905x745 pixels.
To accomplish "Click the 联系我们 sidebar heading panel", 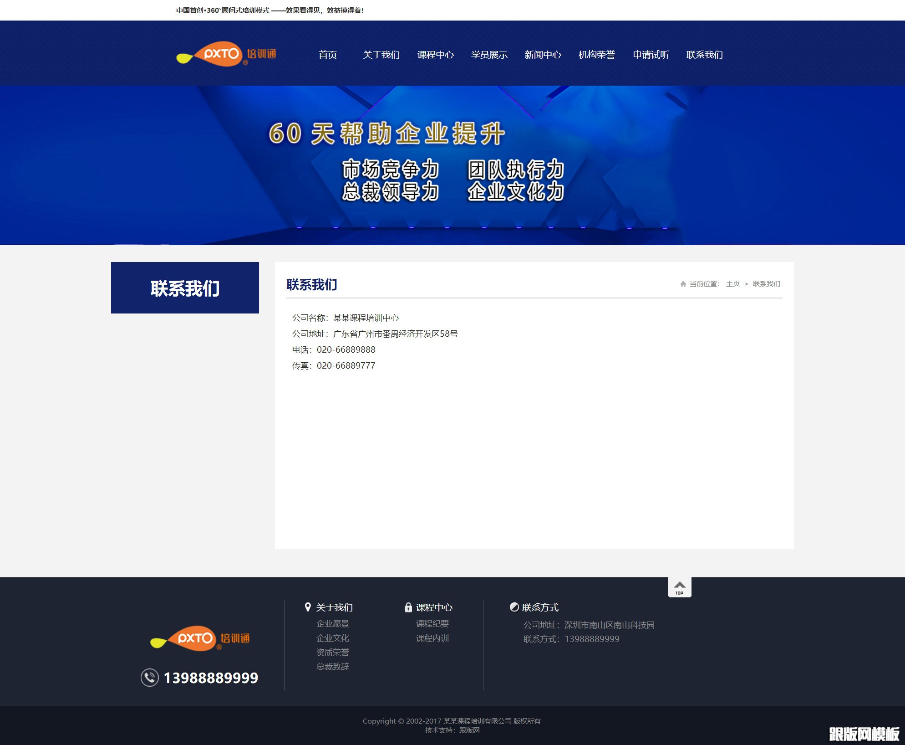I will click(x=185, y=288).
